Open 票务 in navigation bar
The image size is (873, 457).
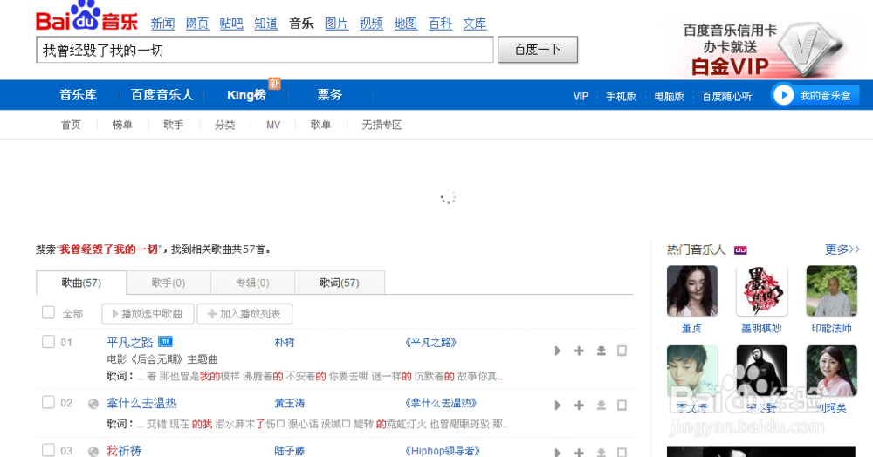point(330,95)
